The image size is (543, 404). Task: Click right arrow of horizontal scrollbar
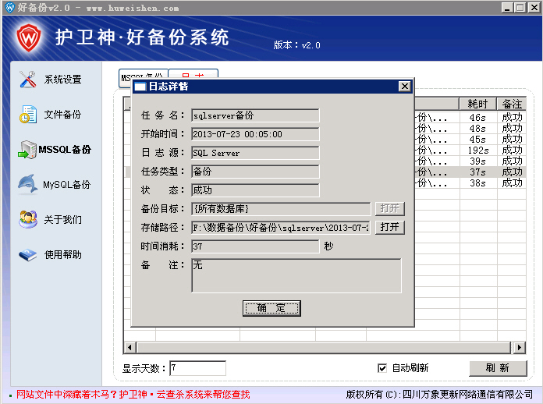(x=519, y=347)
